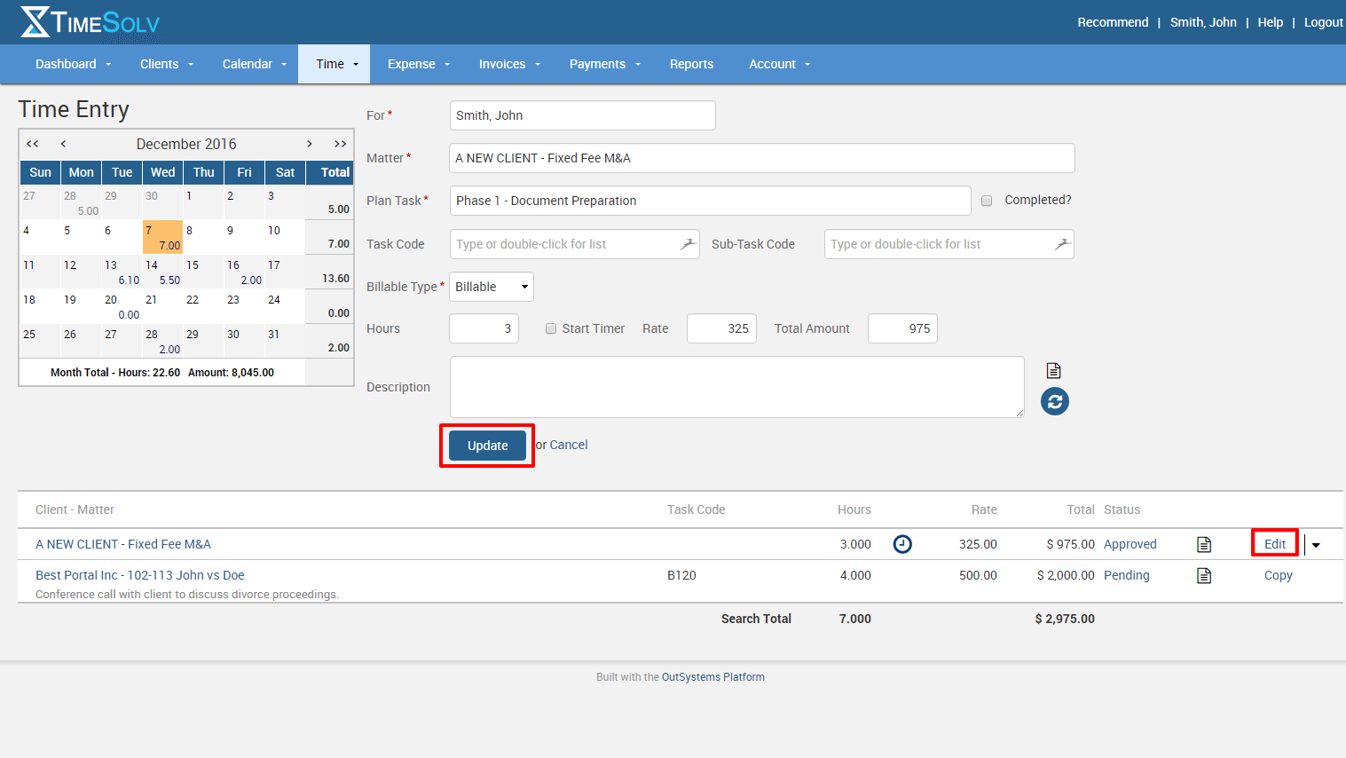Open notes icon for Best Portal Inc row
1346x758 pixels.
click(x=1204, y=576)
